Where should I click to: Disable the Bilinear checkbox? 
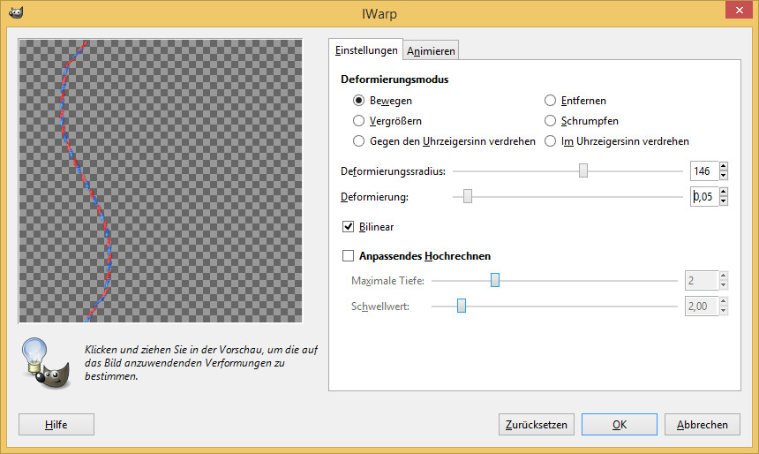[x=349, y=227]
